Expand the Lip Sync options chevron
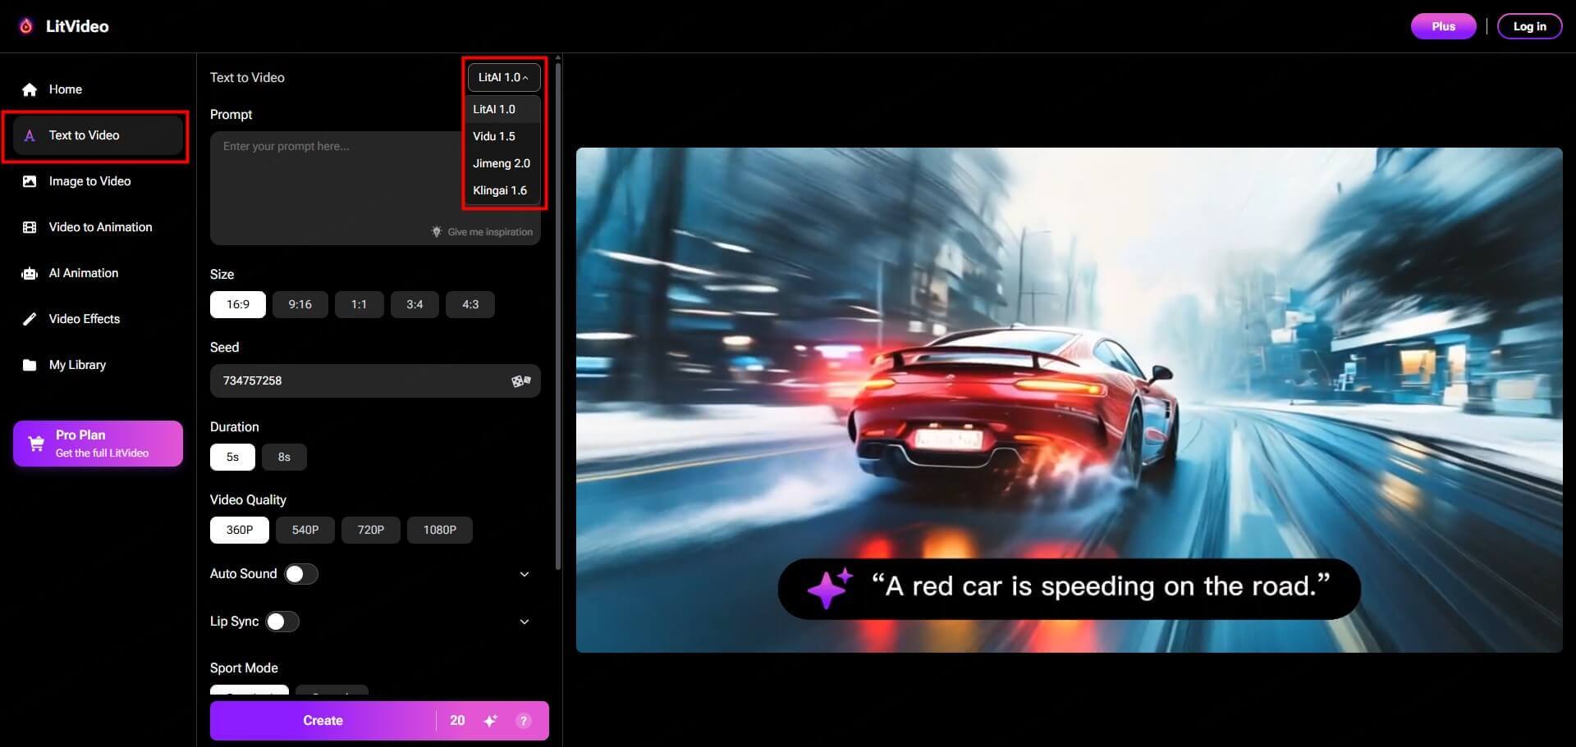The image size is (1576, 747). [x=525, y=622]
